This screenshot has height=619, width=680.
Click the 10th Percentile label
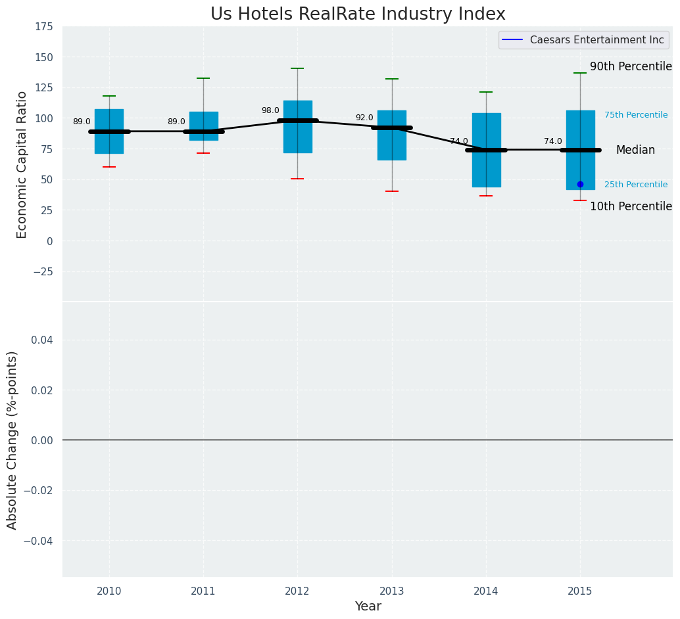631,206
